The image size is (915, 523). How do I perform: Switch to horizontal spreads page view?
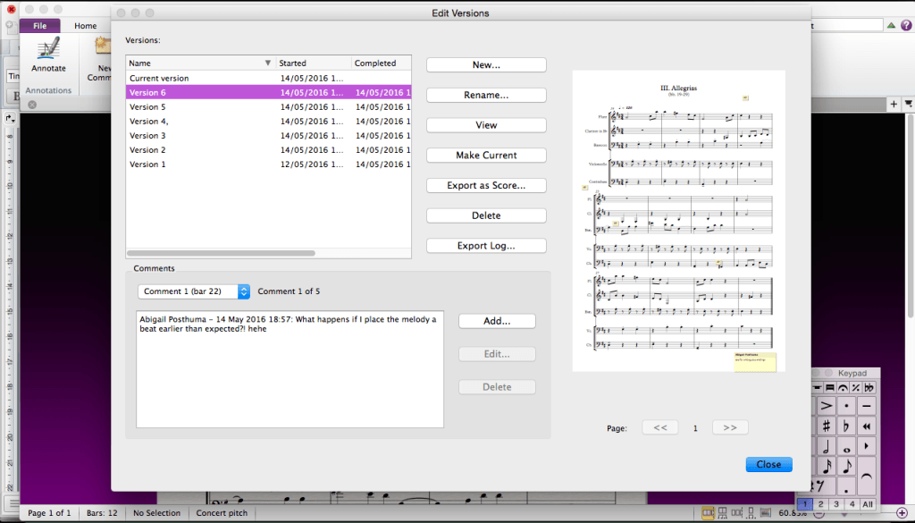point(708,513)
